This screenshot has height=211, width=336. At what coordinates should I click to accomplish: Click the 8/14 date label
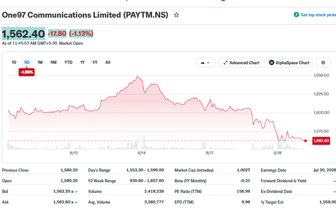click(x=141, y=153)
